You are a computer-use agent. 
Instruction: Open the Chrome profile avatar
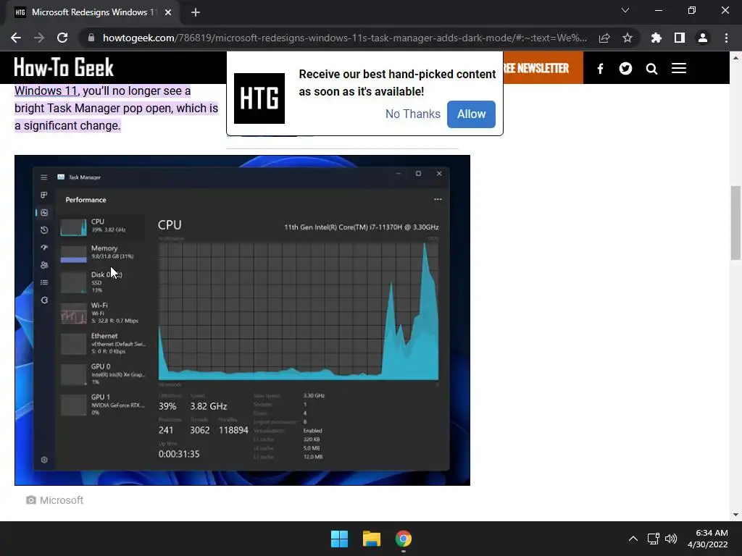702,38
